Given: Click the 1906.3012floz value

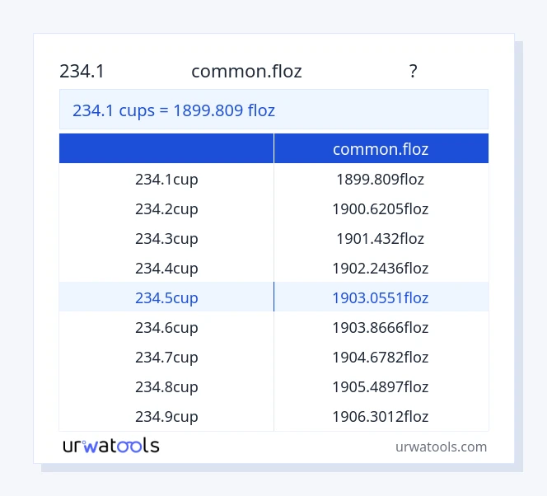Looking at the screenshot, I should point(381,416).
